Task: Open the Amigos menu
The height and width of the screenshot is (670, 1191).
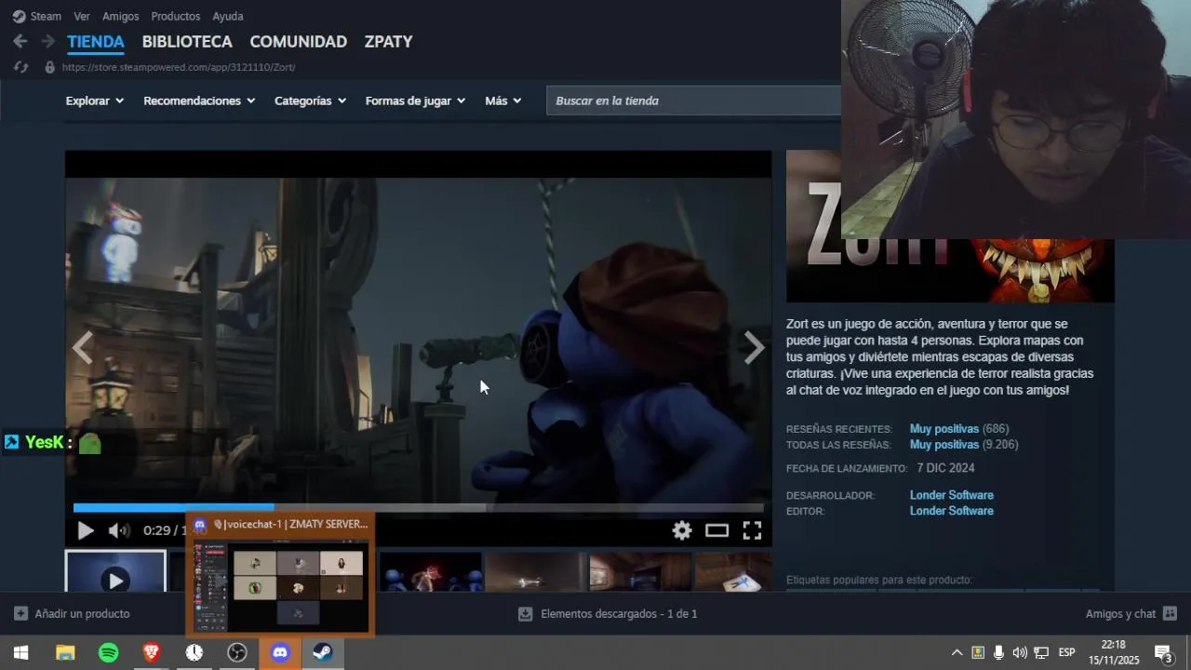Action: 121,16
